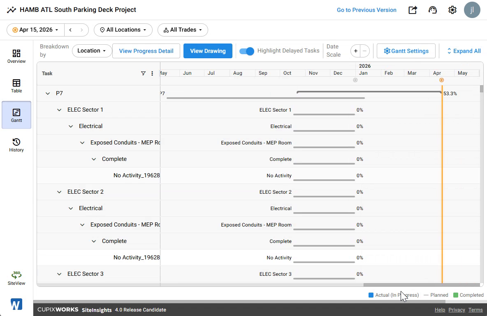Open the Terms link in footer
Viewport: 487px width, 316px height.
point(475,310)
